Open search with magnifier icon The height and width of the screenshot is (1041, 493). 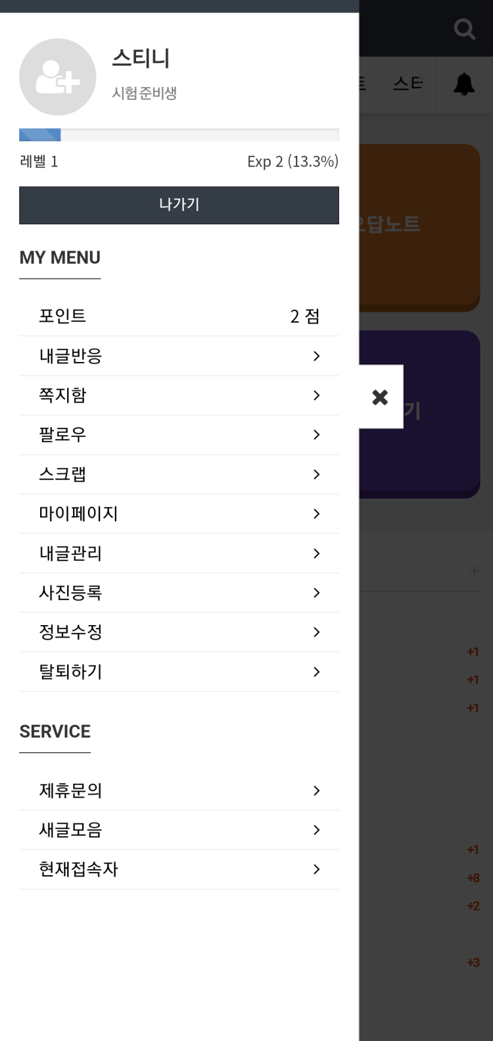(x=464, y=29)
